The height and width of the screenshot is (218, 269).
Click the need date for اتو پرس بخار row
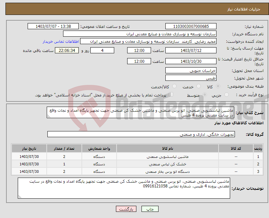coord(29,171)
